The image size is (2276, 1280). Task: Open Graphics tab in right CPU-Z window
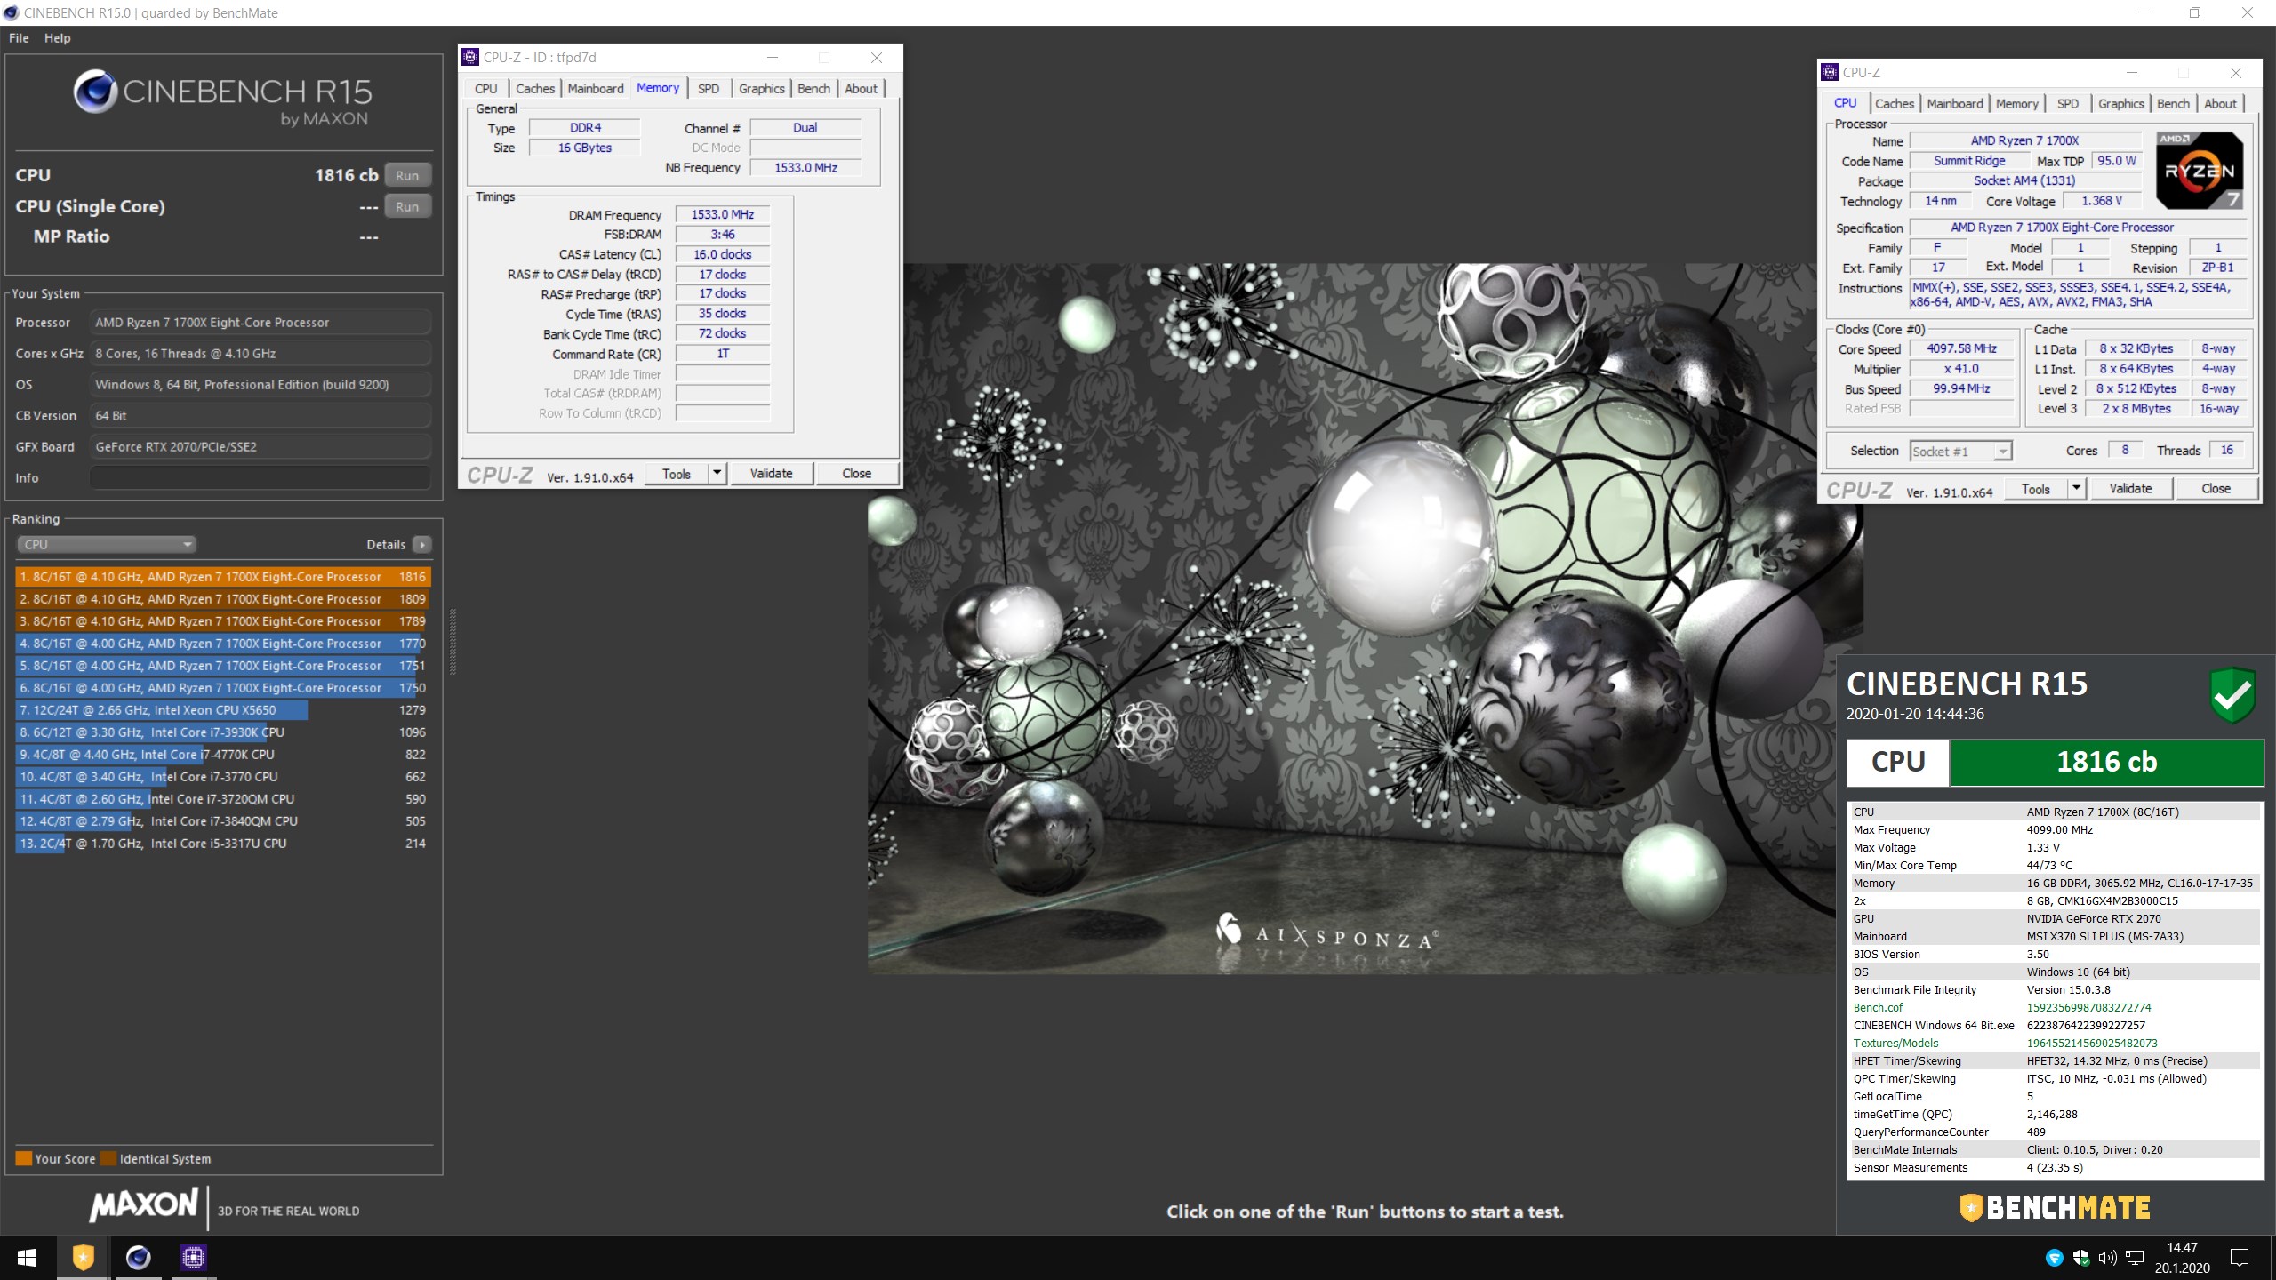tap(2121, 104)
